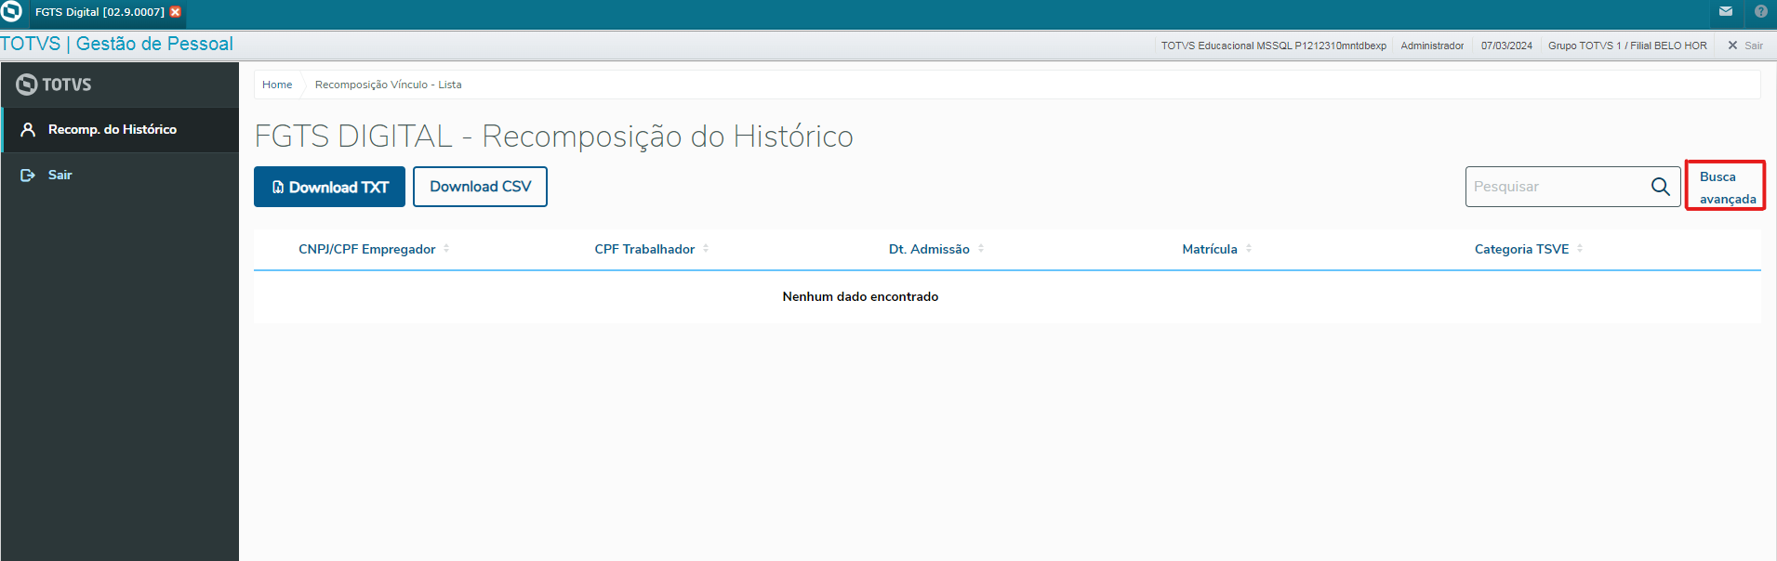Open the mail envelope icon in the top bar
Image resolution: width=1777 pixels, height=561 pixels.
[x=1726, y=12]
